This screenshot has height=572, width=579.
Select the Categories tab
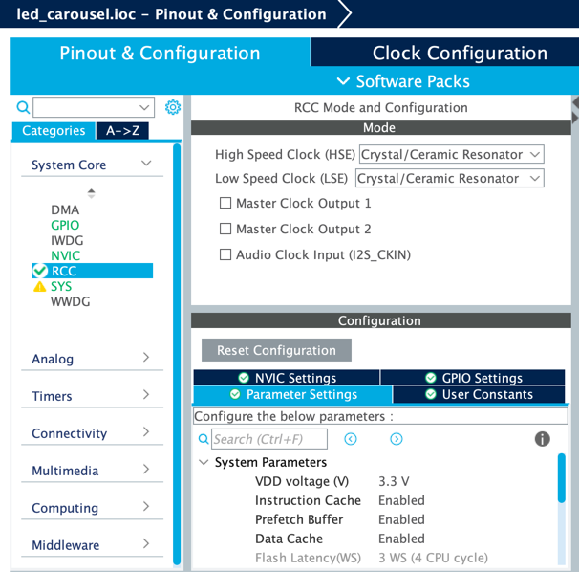coord(54,130)
